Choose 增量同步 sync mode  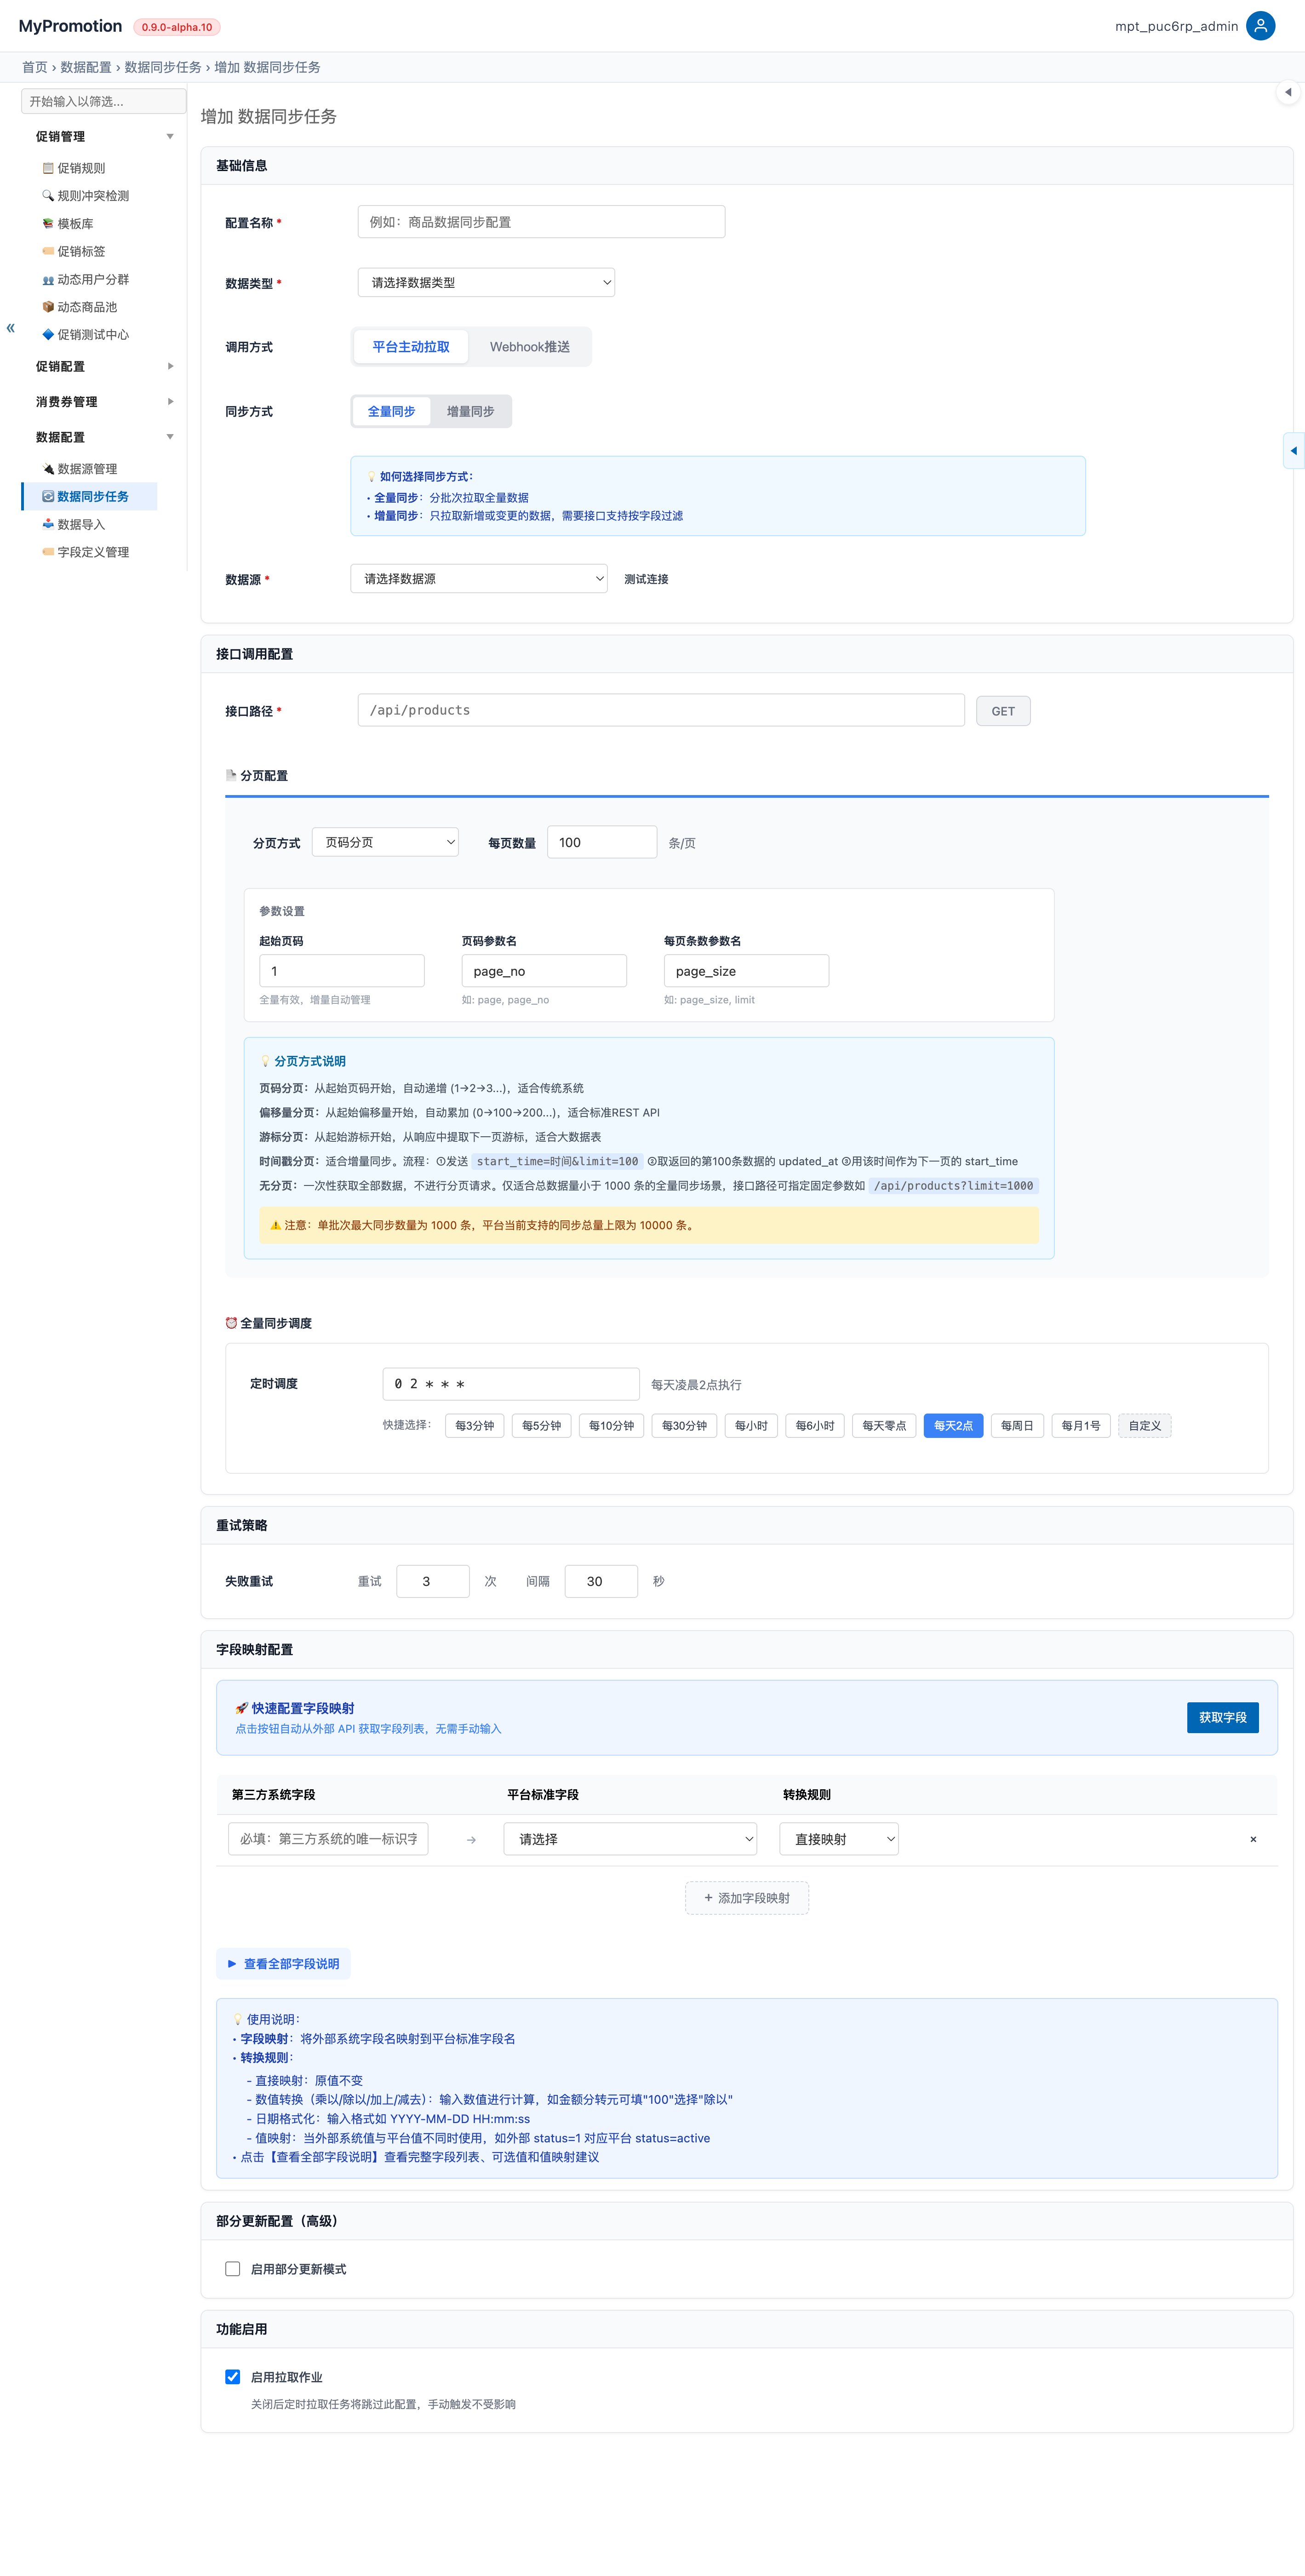470,411
